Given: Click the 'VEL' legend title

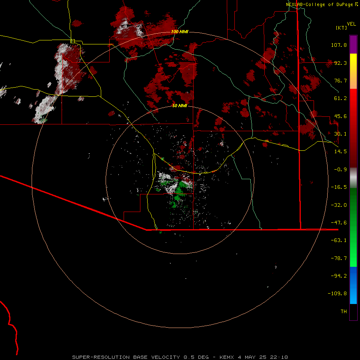Looking at the screenshot, I should point(351,24).
